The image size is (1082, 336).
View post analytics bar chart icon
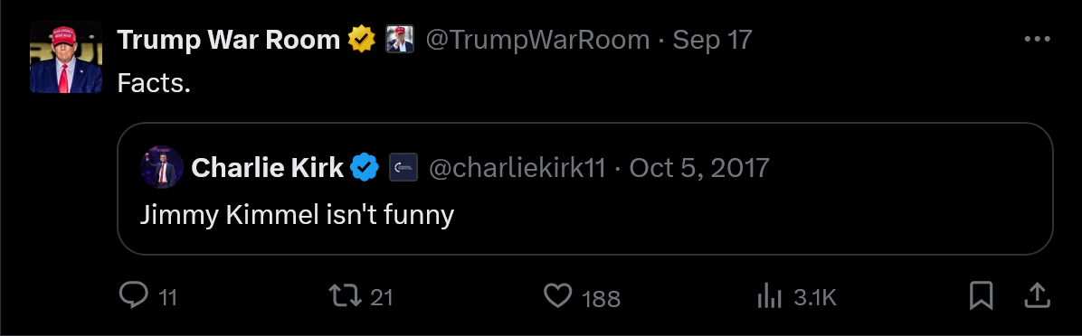point(769,297)
